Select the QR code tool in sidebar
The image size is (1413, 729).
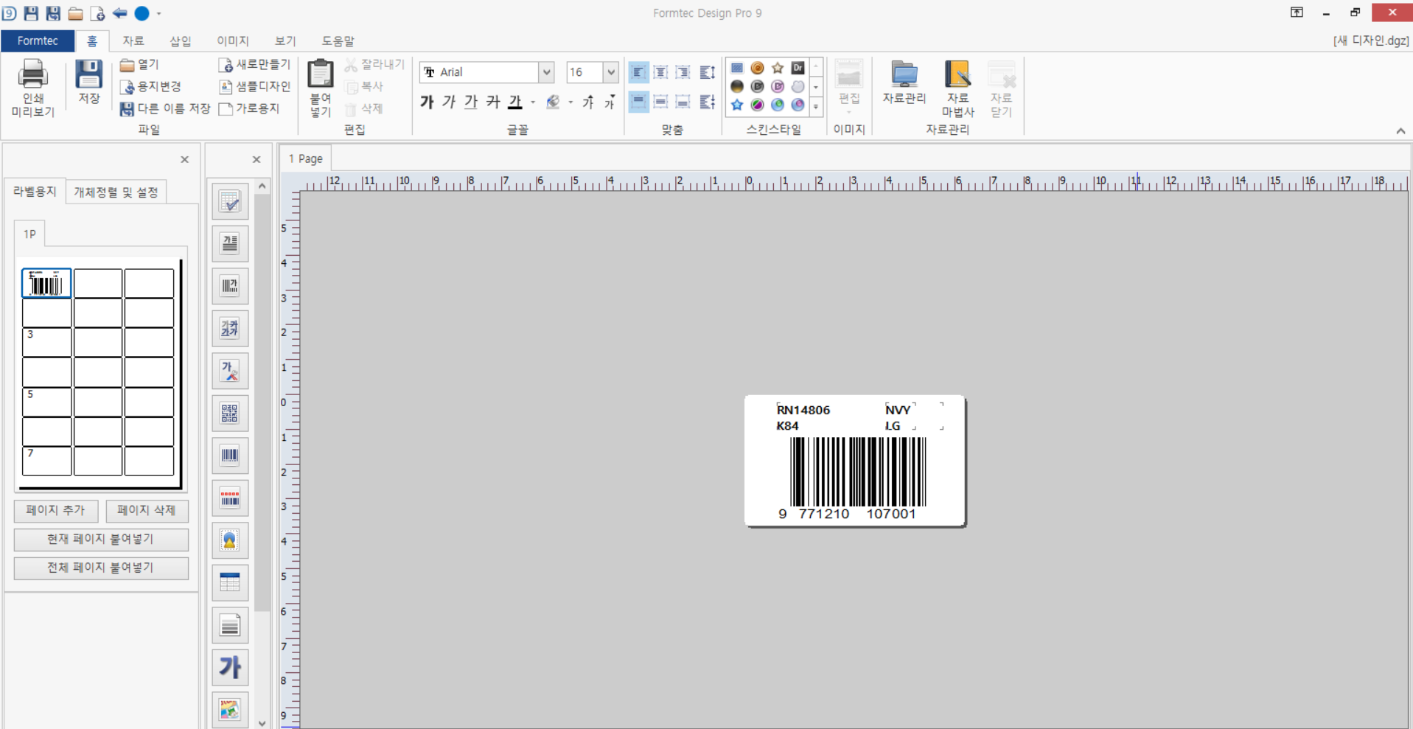pos(230,414)
